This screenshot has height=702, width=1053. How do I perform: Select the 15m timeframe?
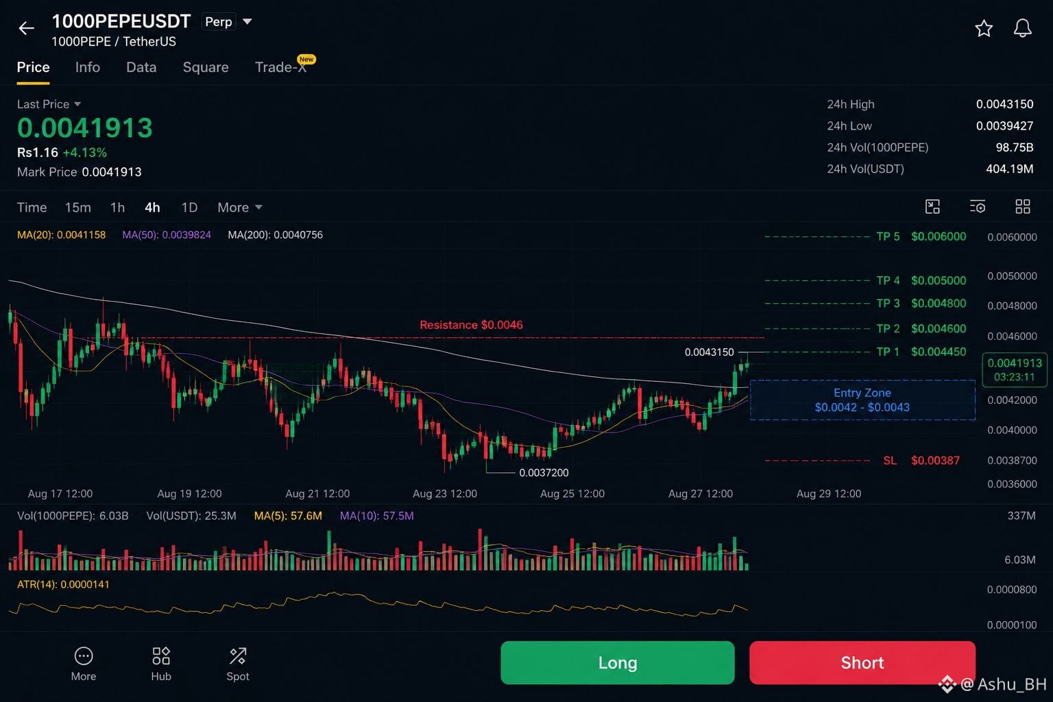point(78,208)
